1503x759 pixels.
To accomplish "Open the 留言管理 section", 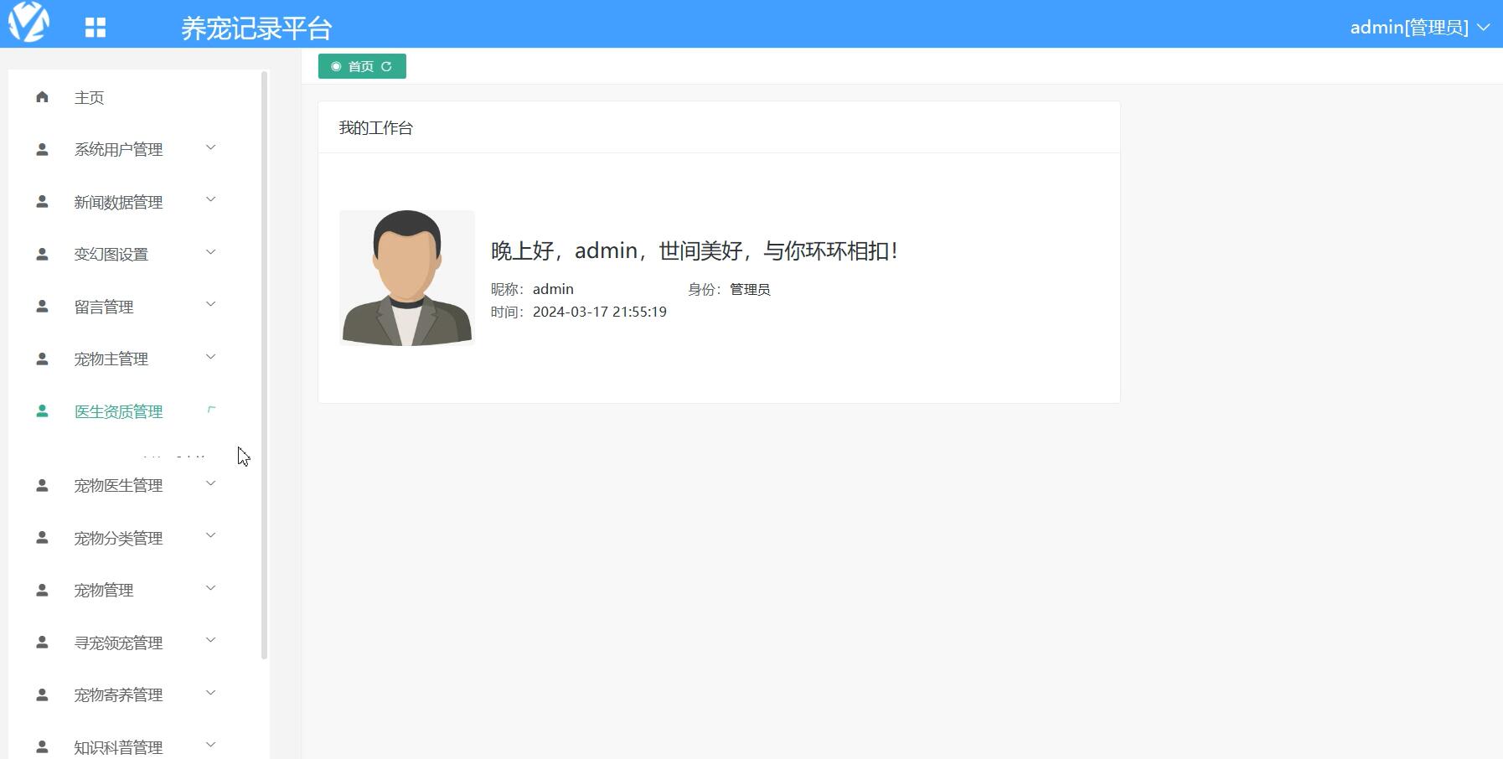I will pyautogui.click(x=103, y=307).
